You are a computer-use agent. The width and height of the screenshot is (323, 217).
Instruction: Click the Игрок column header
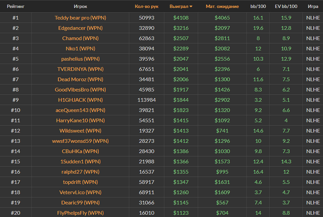pyautogui.click(x=80, y=6)
